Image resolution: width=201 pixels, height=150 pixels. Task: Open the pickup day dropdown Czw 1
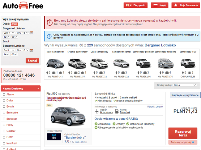pyautogui.click(x=9, y=33)
